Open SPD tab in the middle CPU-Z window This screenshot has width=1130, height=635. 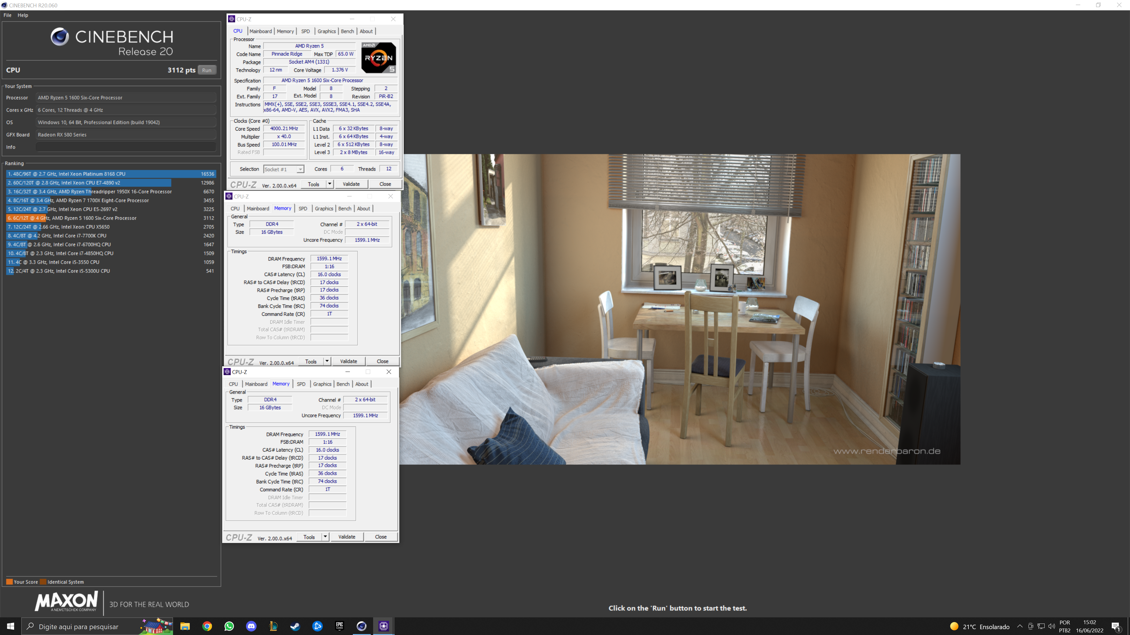coord(303,208)
